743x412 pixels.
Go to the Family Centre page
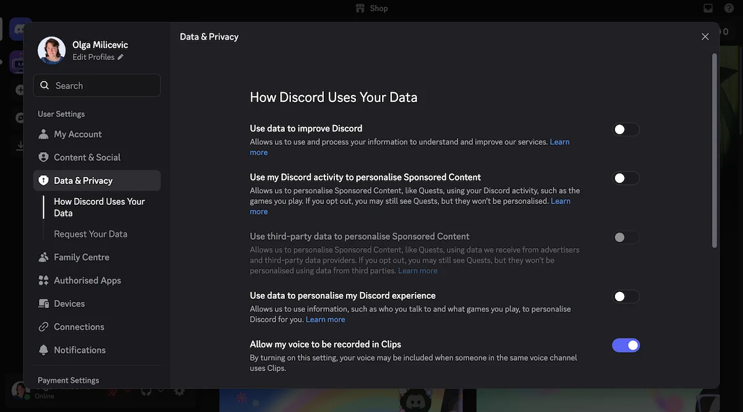pyautogui.click(x=97, y=257)
